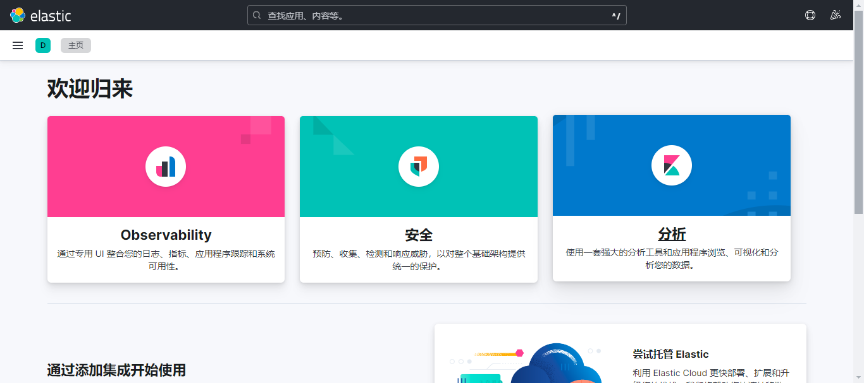Click the pink Observability card banner
Screen dimensions: 864x383
[x=166, y=167]
